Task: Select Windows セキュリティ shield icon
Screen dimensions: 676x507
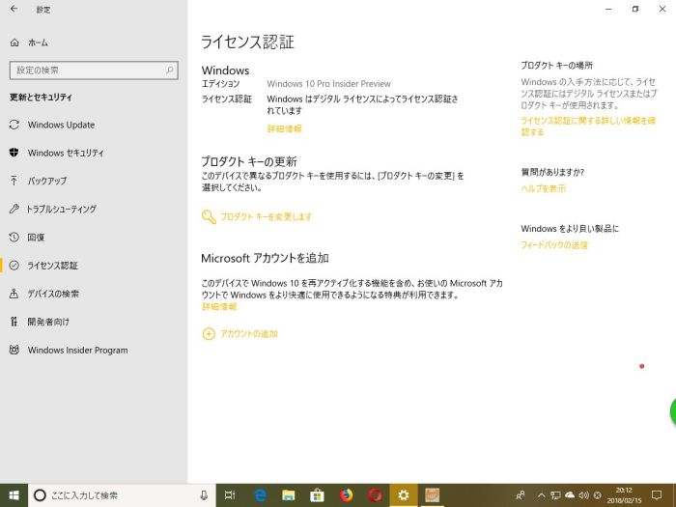Action: (14, 153)
